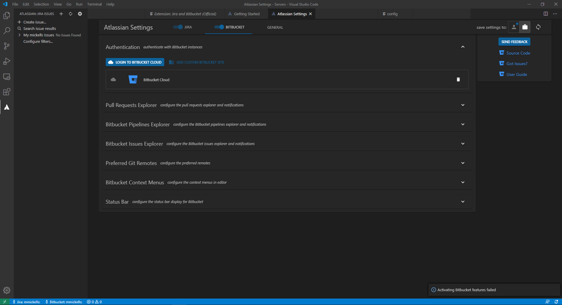Click the VS Code logo in title bar
Screen dimensions: 562x305
coord(5,5)
